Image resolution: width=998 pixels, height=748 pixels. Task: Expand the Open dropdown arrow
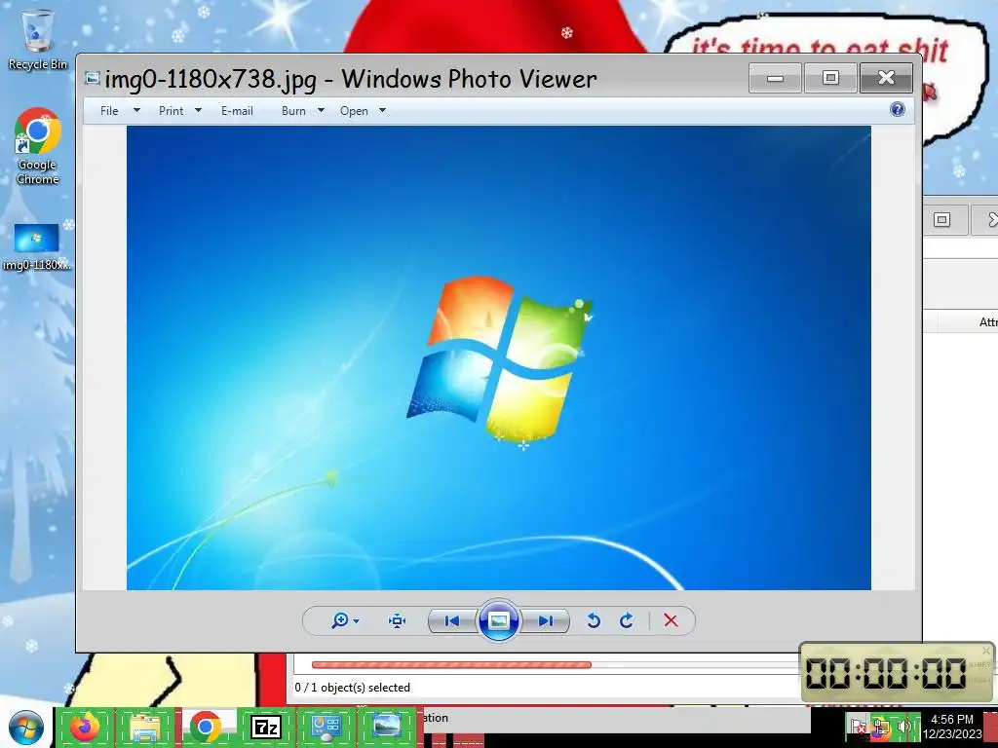point(382,110)
